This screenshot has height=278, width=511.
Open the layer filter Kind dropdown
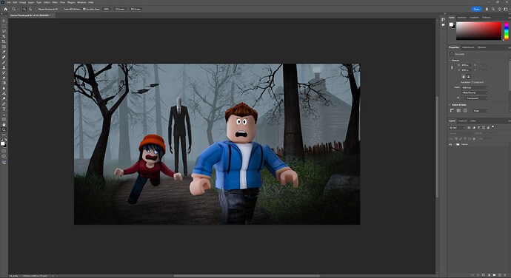point(457,128)
